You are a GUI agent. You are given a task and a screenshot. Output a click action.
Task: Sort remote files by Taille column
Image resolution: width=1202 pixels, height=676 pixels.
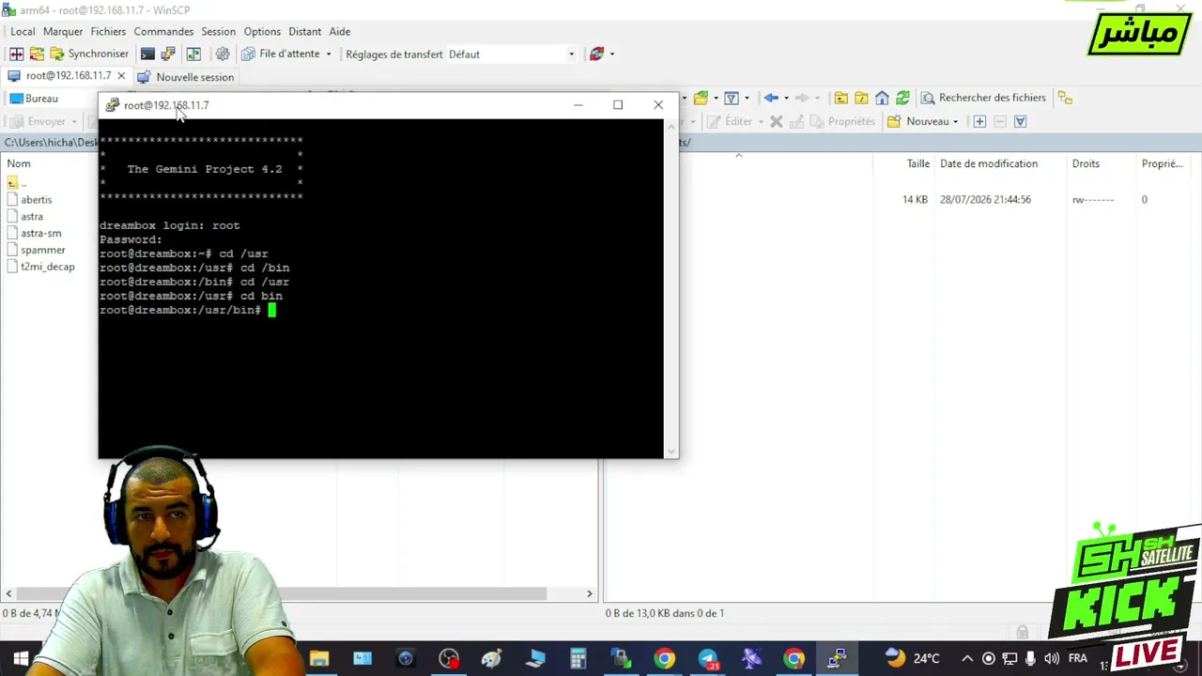coord(918,163)
